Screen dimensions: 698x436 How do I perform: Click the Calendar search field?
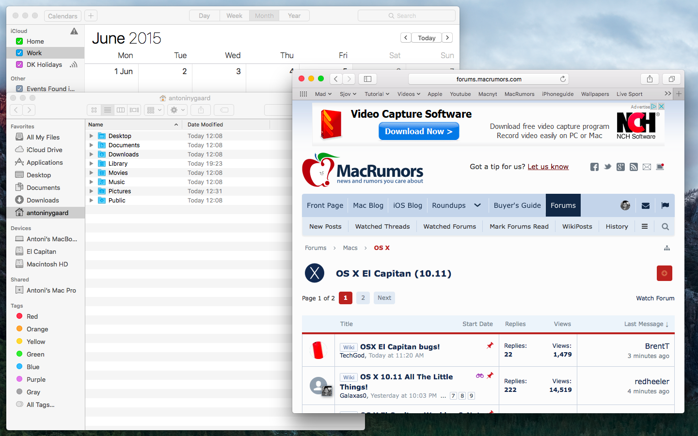[x=407, y=16]
